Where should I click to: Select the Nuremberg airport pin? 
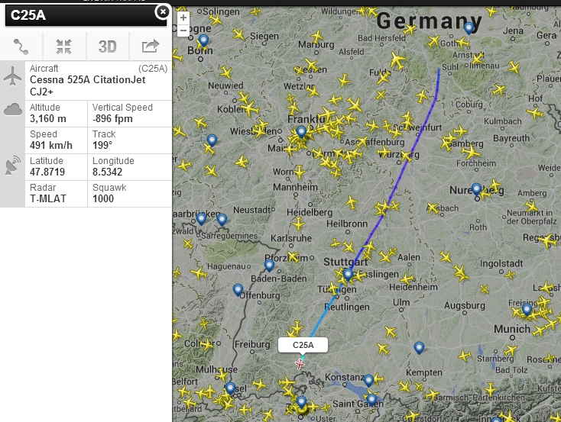click(477, 188)
